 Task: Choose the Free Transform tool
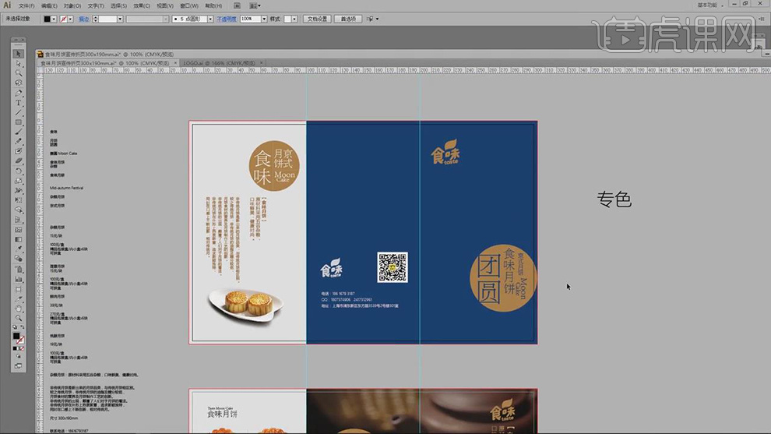click(x=18, y=200)
